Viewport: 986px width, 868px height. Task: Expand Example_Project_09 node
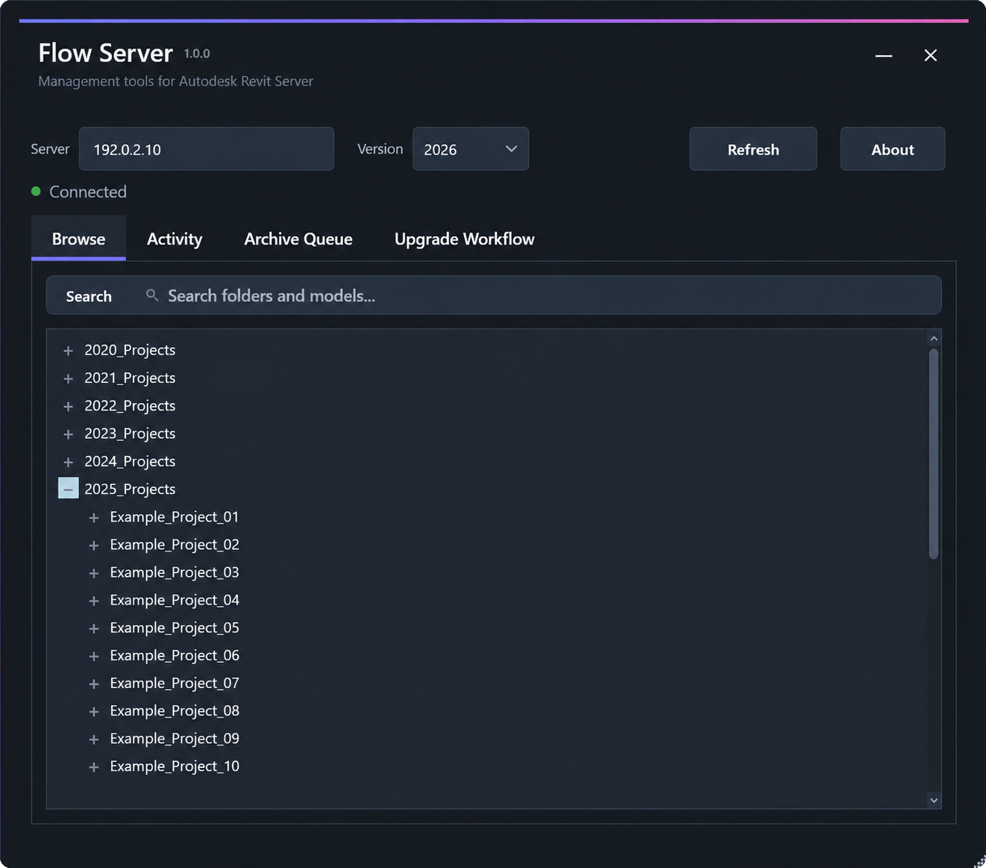pyautogui.click(x=94, y=739)
